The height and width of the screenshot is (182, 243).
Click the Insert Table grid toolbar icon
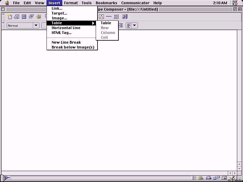coord(116,17)
